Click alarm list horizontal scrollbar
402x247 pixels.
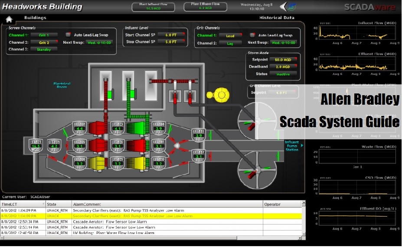point(151,238)
